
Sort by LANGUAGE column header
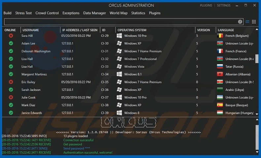(226, 30)
